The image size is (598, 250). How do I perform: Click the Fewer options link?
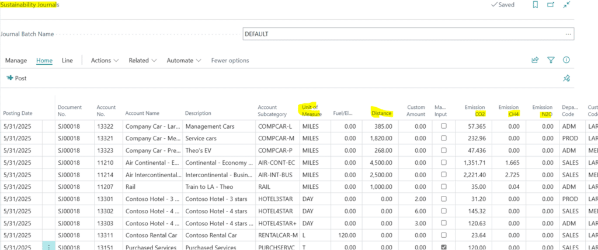(x=230, y=60)
